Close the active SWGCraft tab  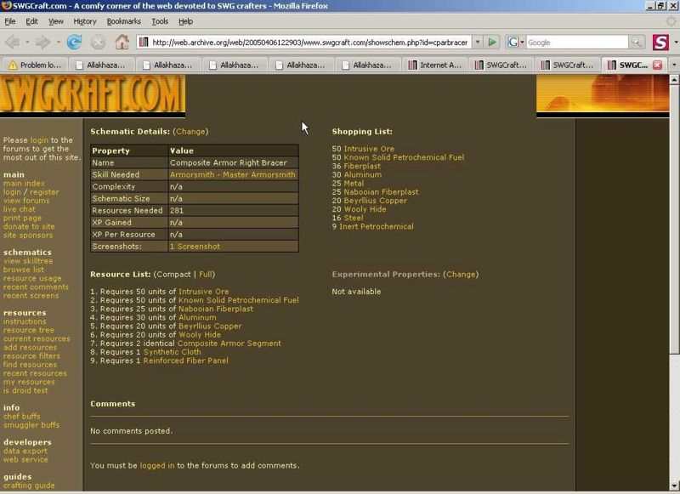657,65
